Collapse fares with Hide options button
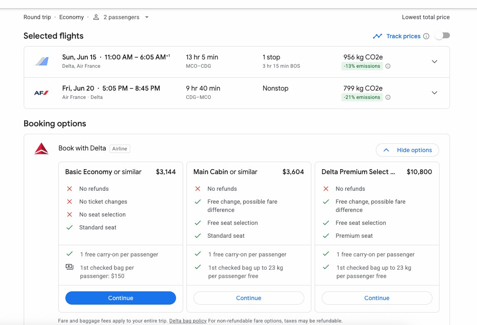This screenshot has width=477, height=325. tap(407, 150)
